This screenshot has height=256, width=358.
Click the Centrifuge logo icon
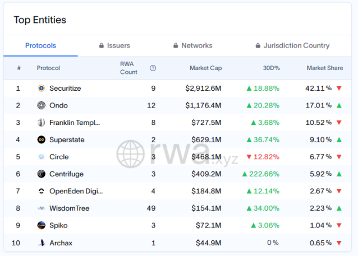pos(41,174)
